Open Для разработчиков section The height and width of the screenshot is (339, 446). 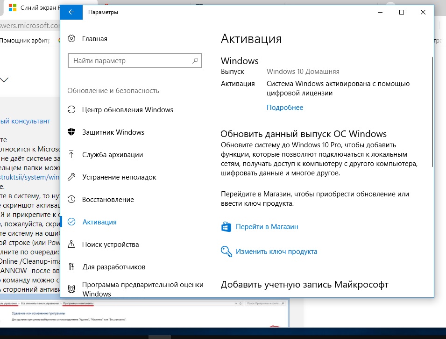click(x=114, y=267)
